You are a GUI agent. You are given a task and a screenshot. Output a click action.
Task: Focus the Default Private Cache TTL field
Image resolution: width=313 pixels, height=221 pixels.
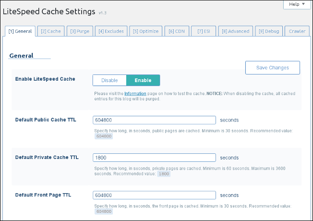154,158
